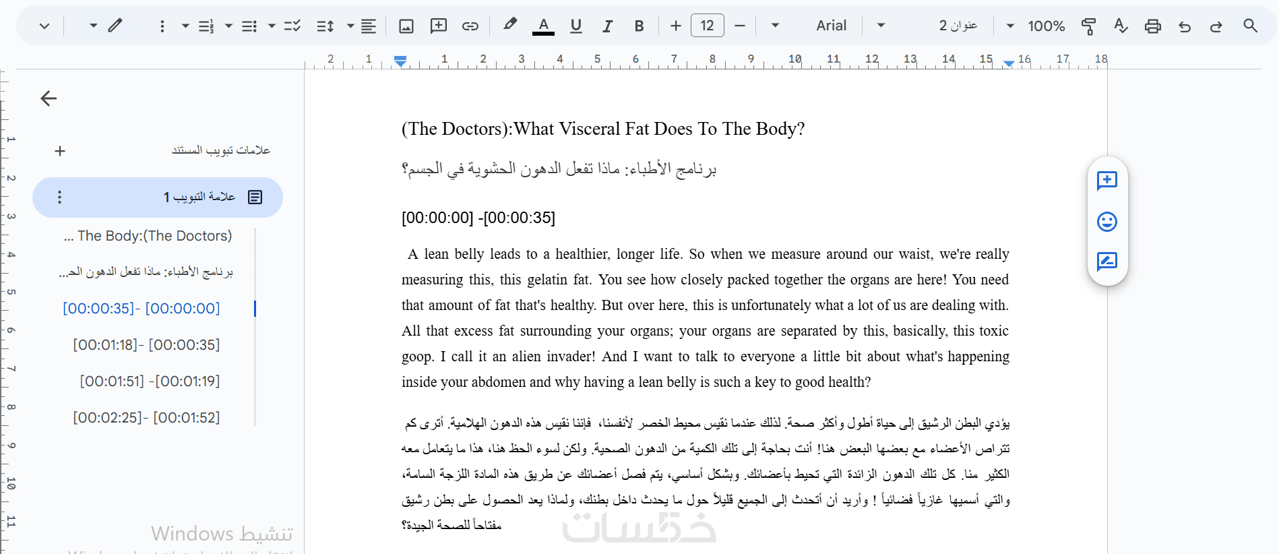Open the editing mode dropdown arrow

(94, 26)
